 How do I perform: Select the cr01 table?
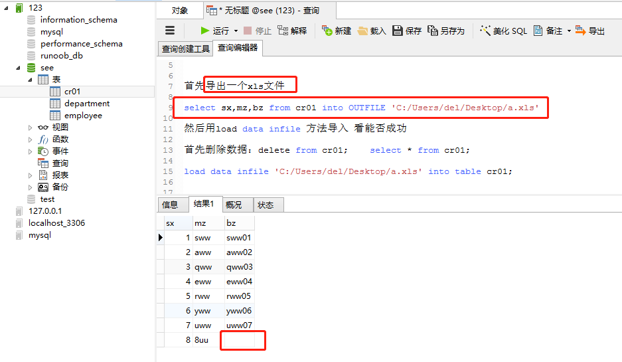pyautogui.click(x=72, y=92)
